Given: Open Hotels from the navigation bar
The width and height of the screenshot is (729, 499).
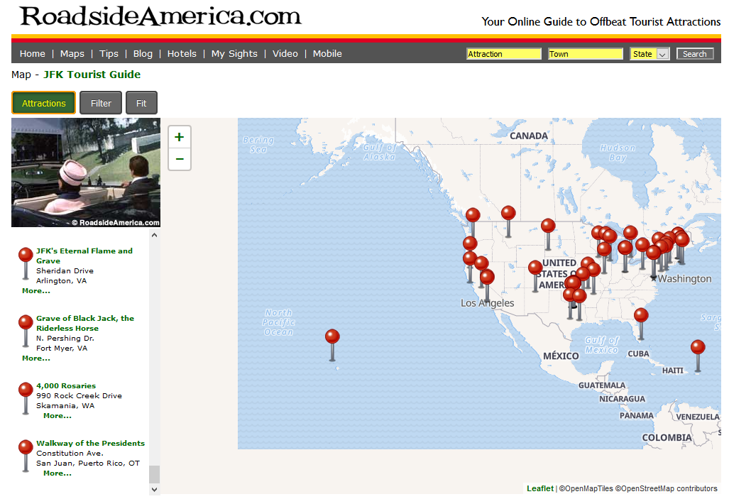Looking at the screenshot, I should 182,54.
